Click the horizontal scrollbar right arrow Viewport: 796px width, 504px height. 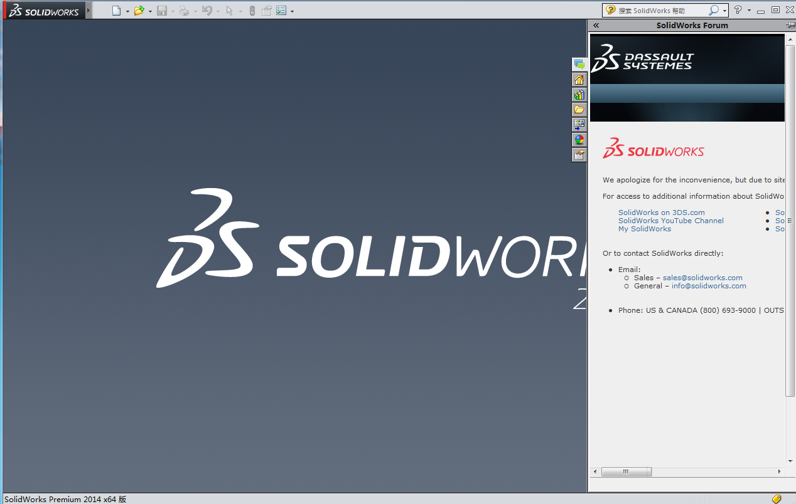(x=780, y=471)
